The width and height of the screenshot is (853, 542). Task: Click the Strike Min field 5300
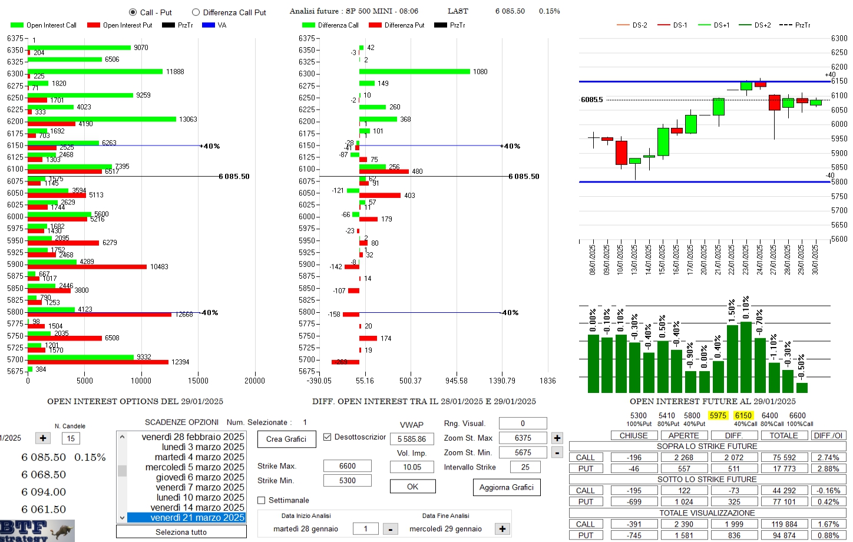tap(348, 481)
